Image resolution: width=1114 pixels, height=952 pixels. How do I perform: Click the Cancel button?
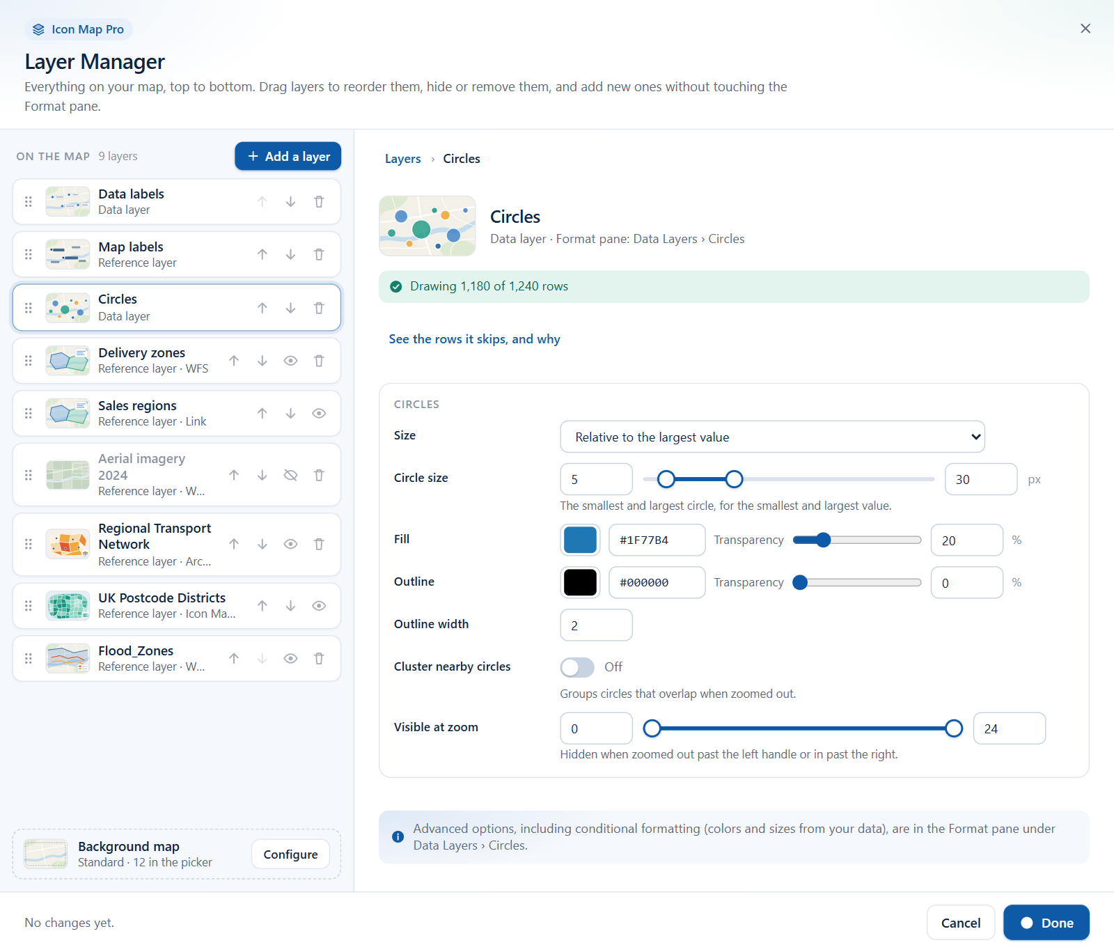coord(961,923)
